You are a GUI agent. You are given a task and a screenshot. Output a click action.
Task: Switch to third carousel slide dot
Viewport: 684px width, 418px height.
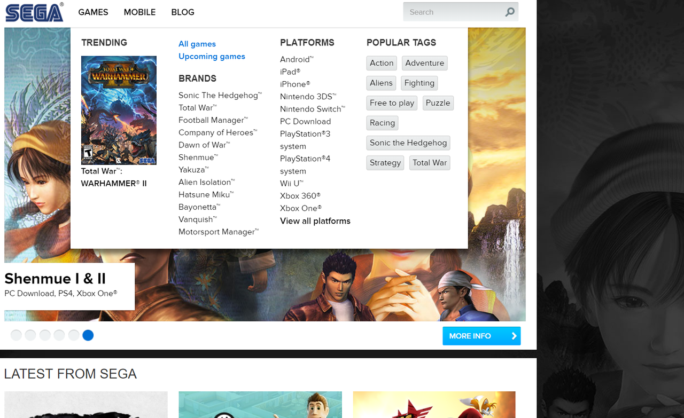pos(45,335)
